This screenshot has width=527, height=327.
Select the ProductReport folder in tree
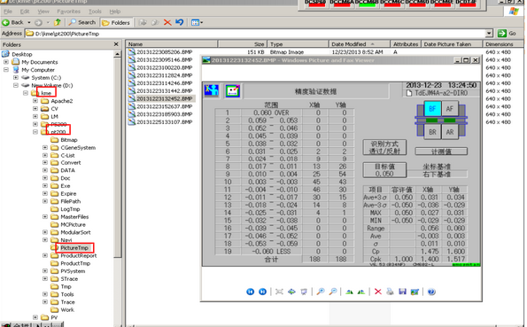(78, 255)
